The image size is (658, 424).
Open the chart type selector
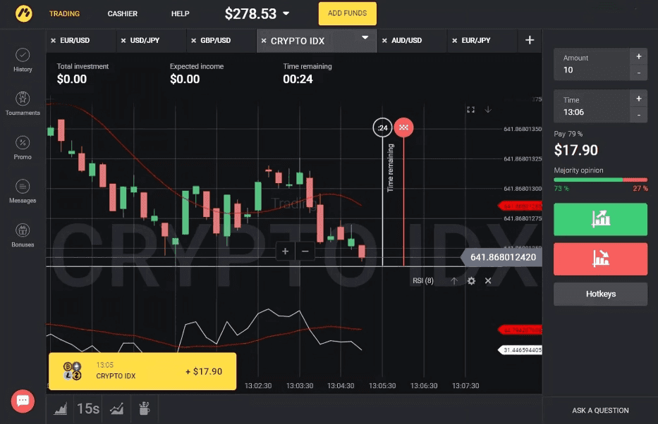(61, 409)
